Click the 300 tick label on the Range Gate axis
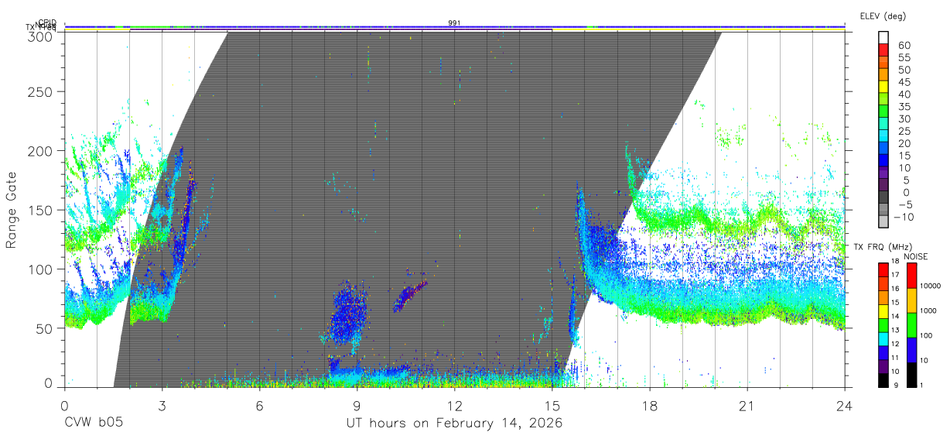950x439 pixels. coord(39,36)
